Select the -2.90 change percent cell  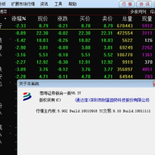[20, 48]
